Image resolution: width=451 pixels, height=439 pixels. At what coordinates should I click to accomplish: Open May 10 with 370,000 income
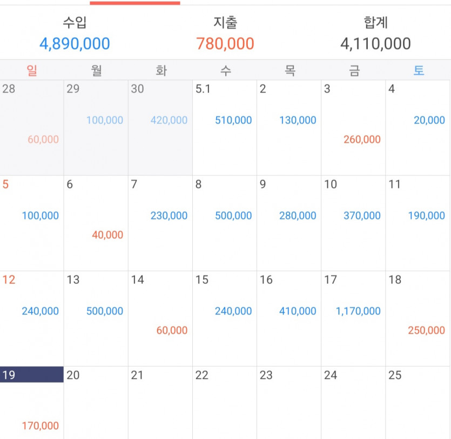click(x=353, y=223)
